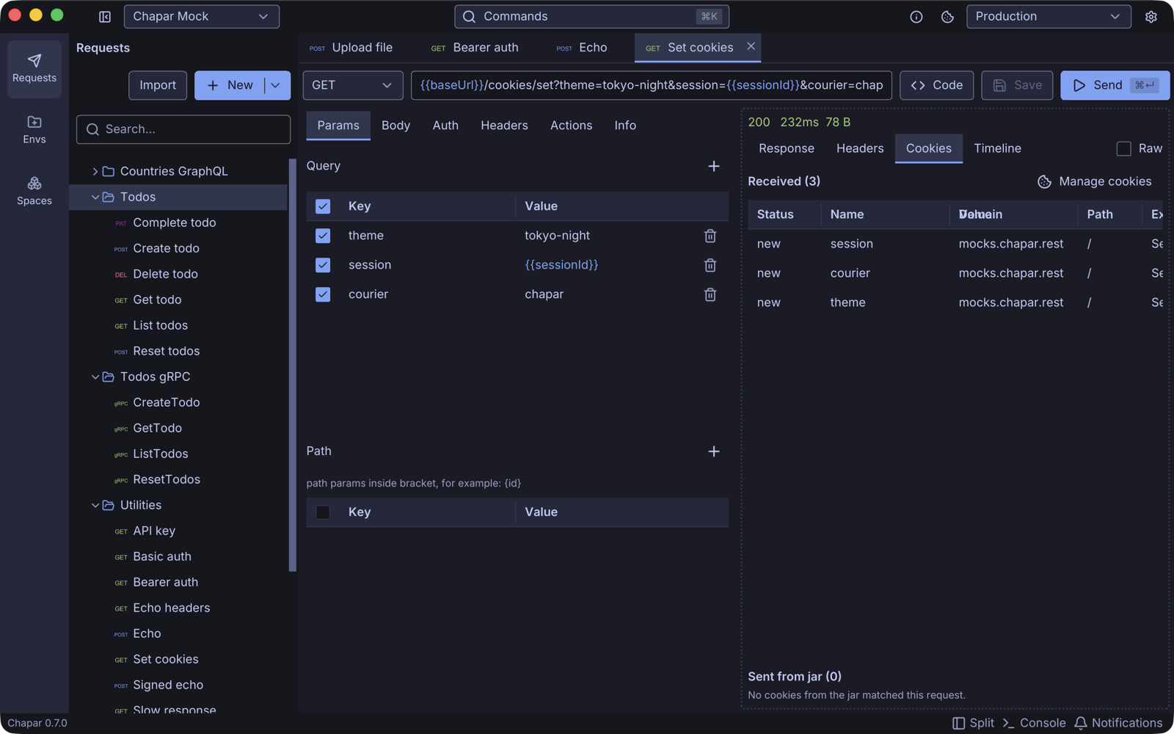Delete the courier query parameter
This screenshot has height=734, width=1174.
(710, 294)
